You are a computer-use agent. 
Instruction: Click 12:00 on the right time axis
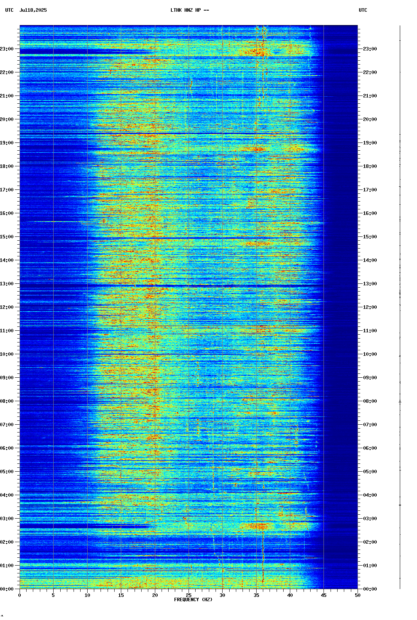[370, 307]
